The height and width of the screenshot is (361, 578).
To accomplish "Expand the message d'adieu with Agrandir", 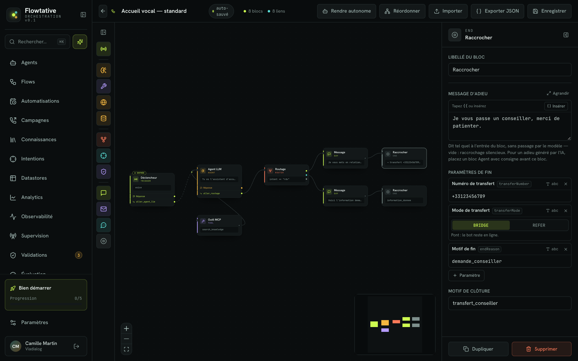I will click(x=558, y=93).
